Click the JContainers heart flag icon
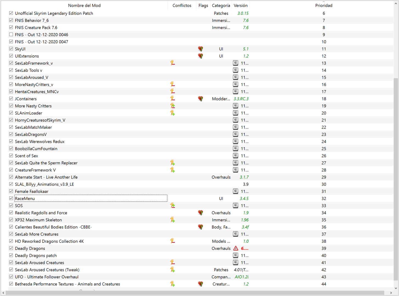Image resolution: width=399 pixels, height=296 pixels. click(201, 99)
